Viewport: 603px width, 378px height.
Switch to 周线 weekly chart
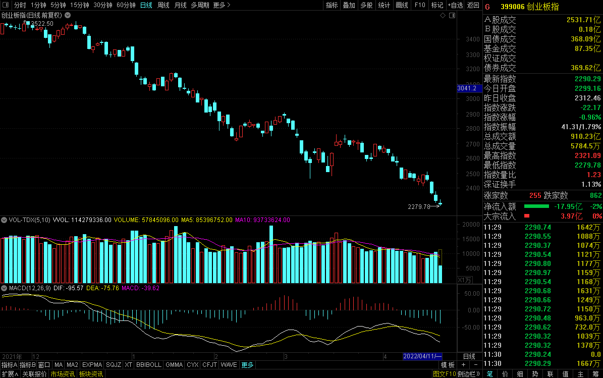coord(163,5)
